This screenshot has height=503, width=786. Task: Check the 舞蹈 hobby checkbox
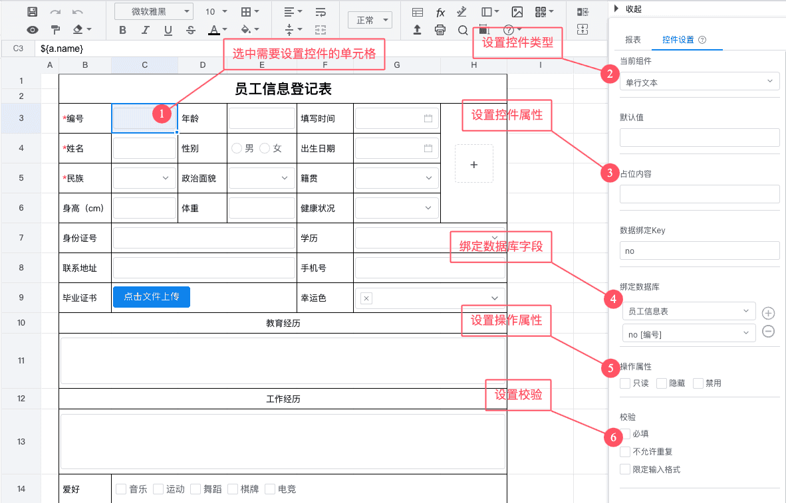[x=196, y=489]
